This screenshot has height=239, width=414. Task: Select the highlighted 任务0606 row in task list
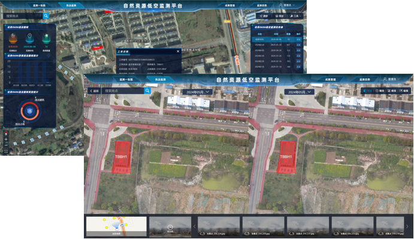[x=276, y=40]
